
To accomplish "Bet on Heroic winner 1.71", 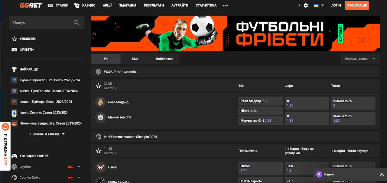I will coord(260,168).
